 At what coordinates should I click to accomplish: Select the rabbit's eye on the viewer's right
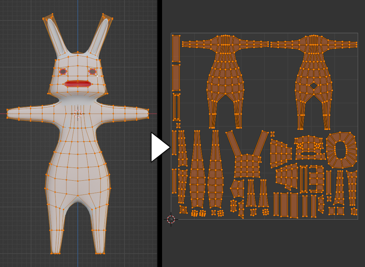tap(92, 71)
